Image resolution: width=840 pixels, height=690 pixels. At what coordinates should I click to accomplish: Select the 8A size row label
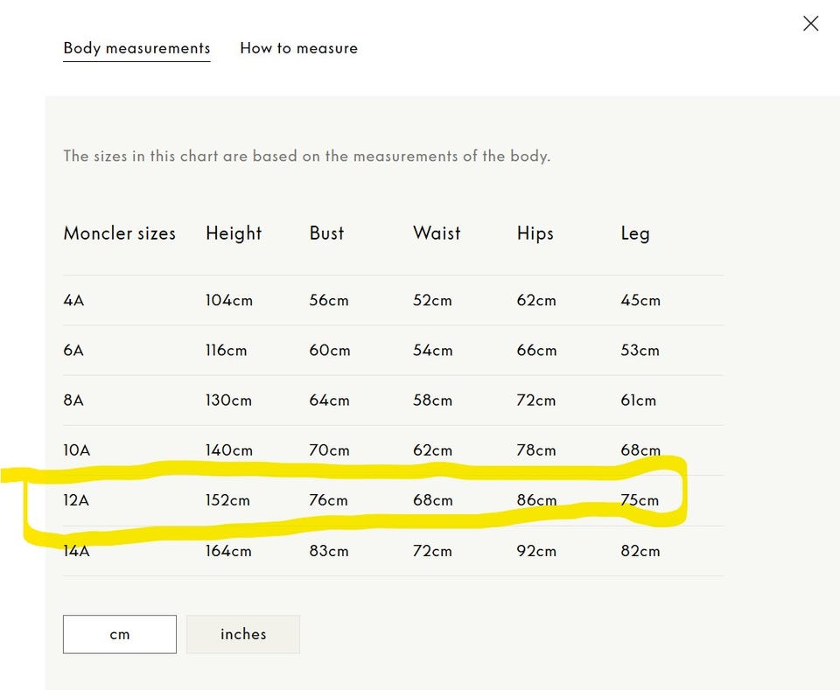73,401
